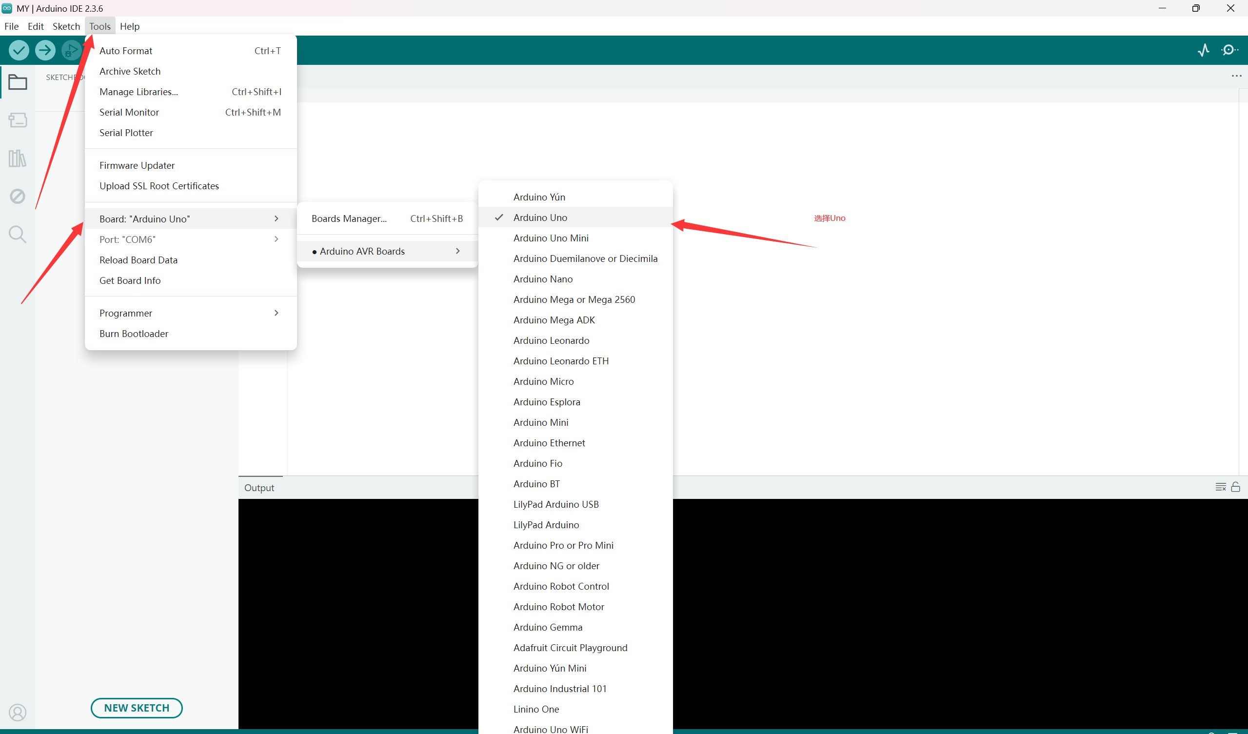Open the Serial Plotter toolbar icon
The width and height of the screenshot is (1248, 734).
click(x=1204, y=50)
